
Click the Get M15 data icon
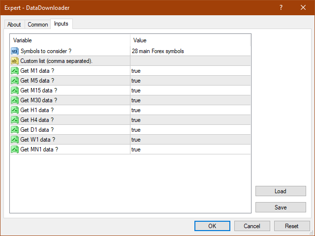click(x=14, y=90)
